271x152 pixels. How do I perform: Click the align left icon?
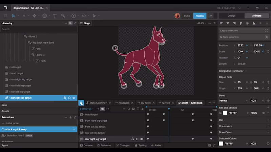coord(221,23)
